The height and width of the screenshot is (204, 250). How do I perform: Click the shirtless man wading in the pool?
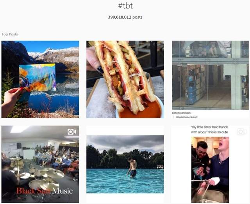(132, 167)
